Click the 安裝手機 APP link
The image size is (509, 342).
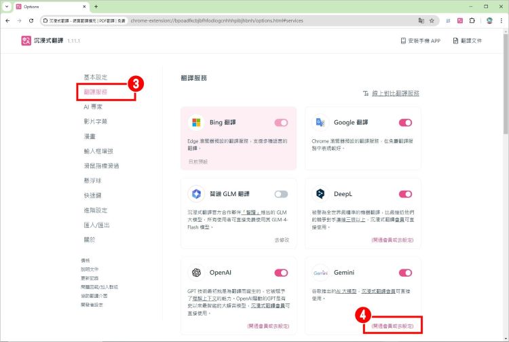pos(420,41)
